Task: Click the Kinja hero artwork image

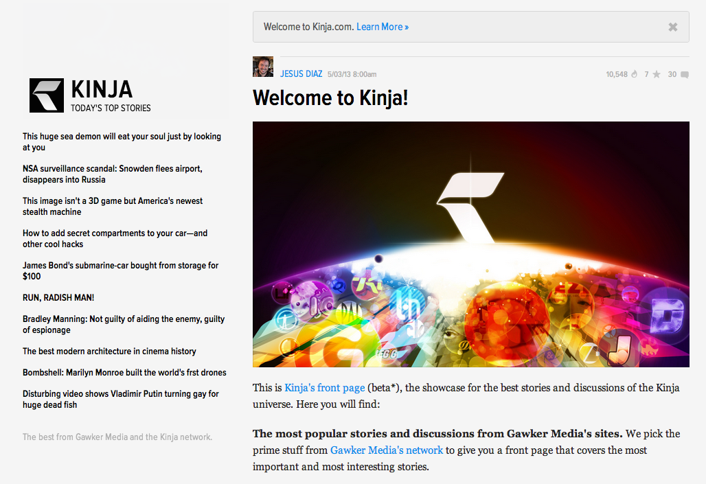Action: tap(471, 244)
